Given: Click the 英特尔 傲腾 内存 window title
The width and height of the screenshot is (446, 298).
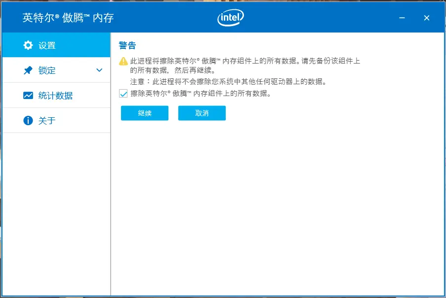Looking at the screenshot, I should pos(68,18).
